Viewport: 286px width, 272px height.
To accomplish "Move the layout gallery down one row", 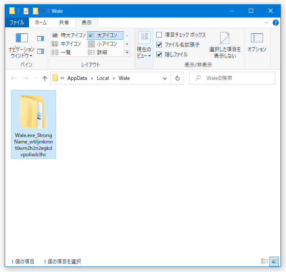I will [127, 44].
